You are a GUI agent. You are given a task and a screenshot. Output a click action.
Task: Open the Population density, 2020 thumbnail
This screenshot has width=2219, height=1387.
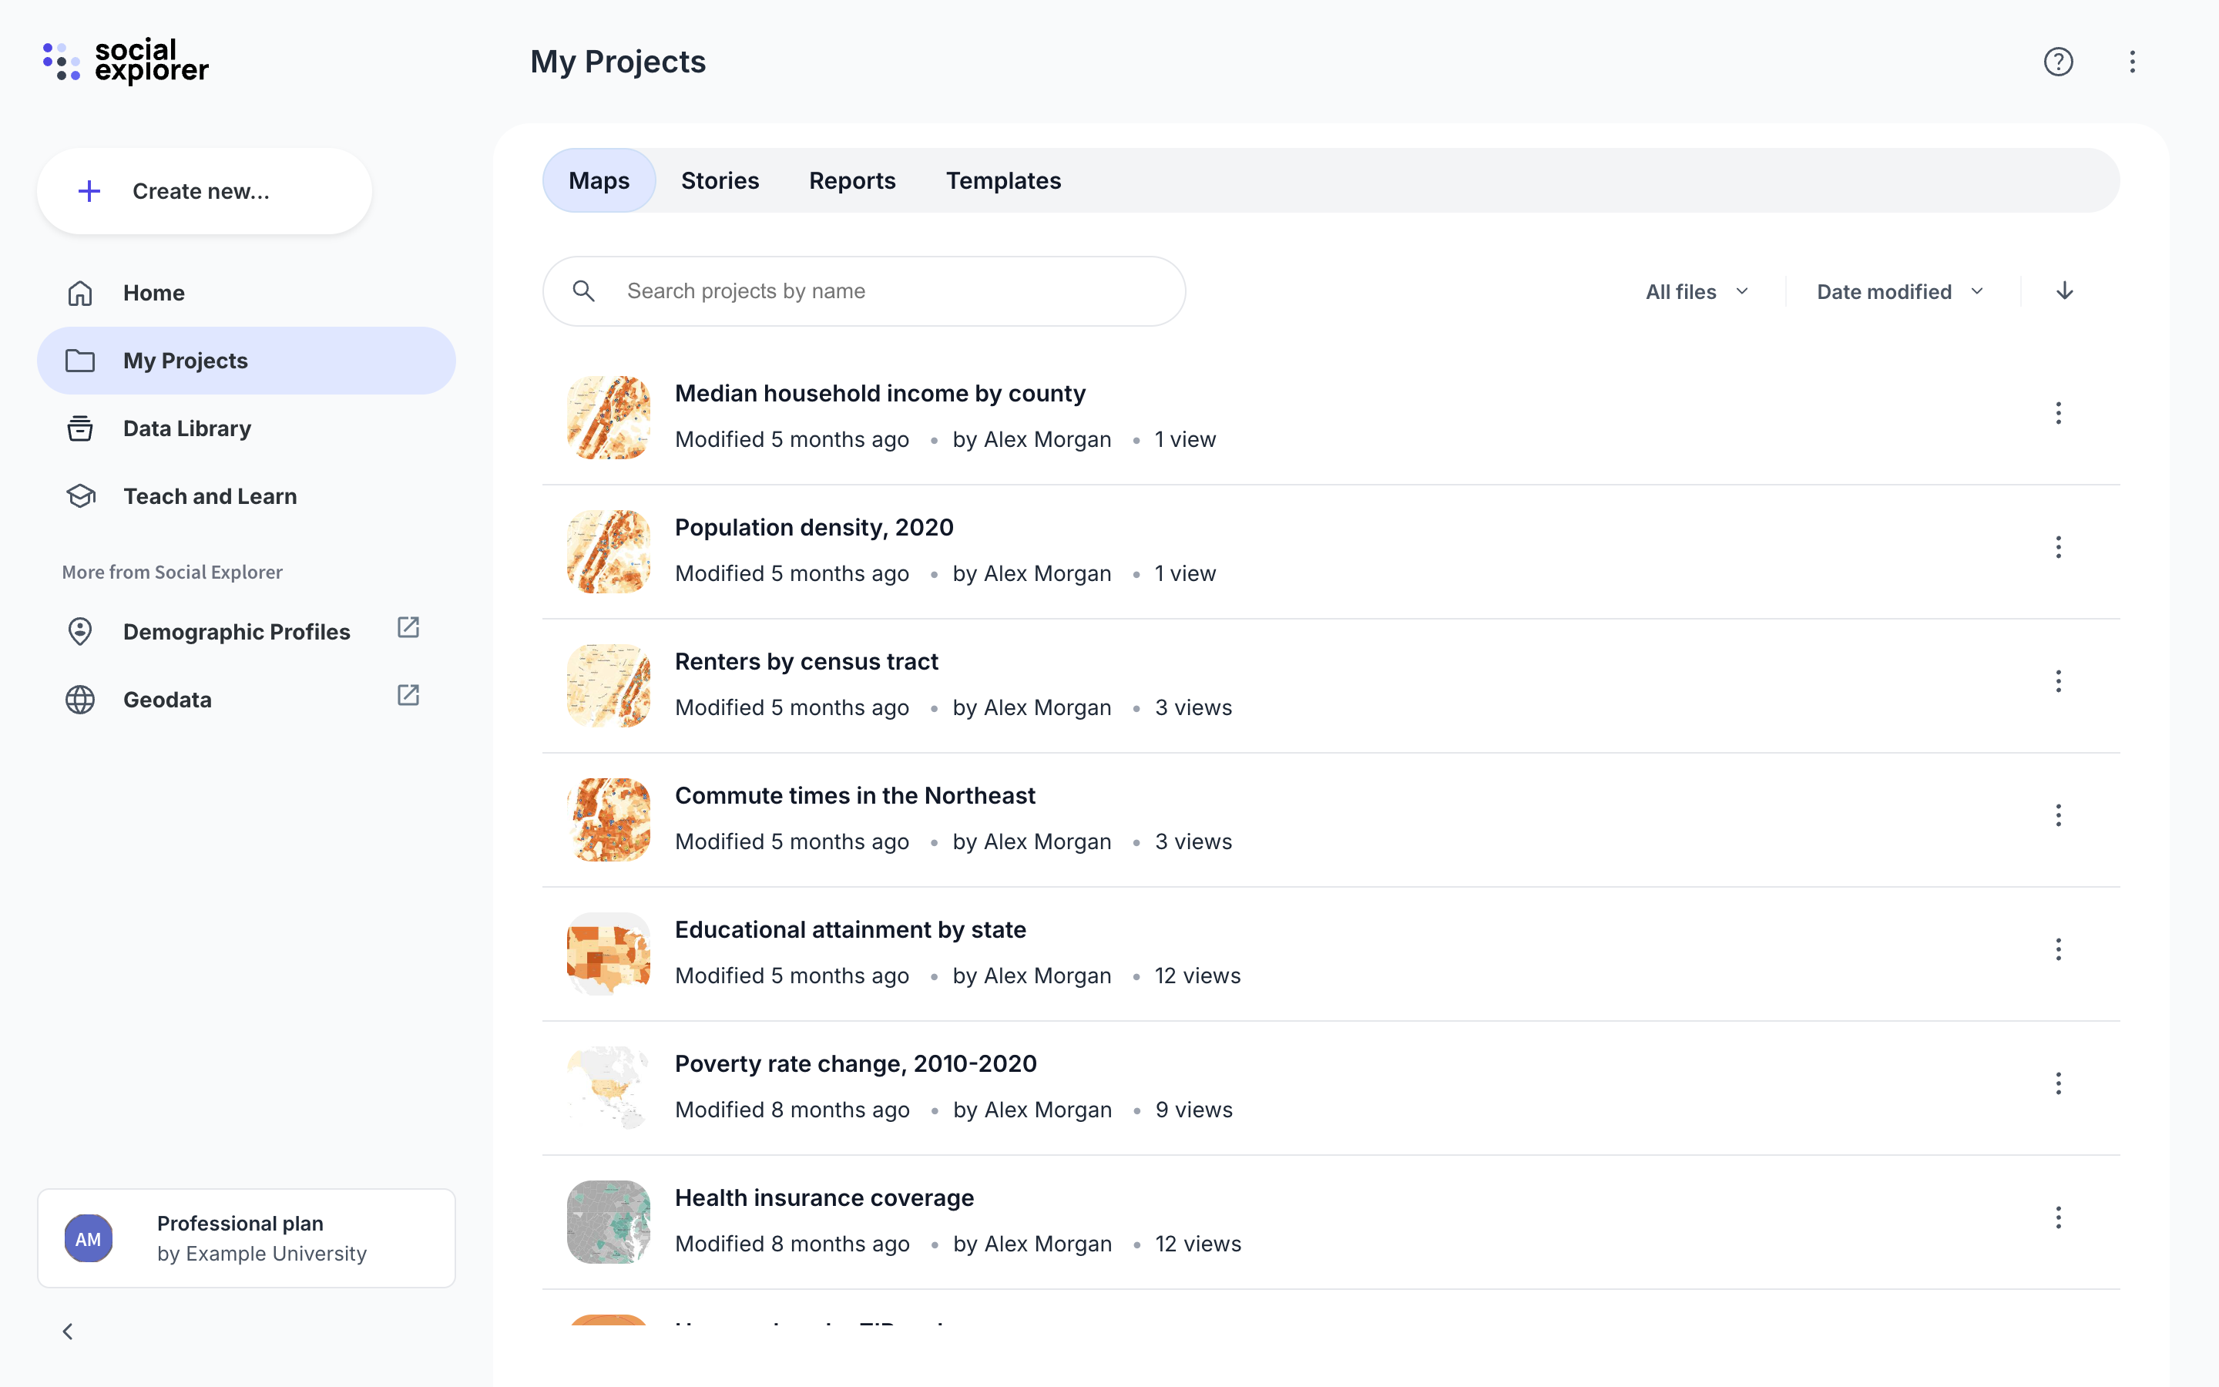[x=609, y=552]
